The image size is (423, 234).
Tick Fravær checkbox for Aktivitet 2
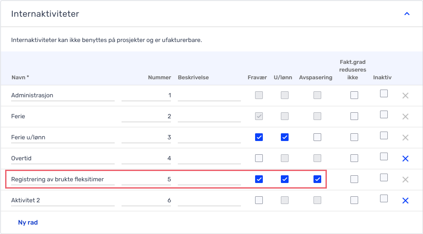[x=259, y=200]
